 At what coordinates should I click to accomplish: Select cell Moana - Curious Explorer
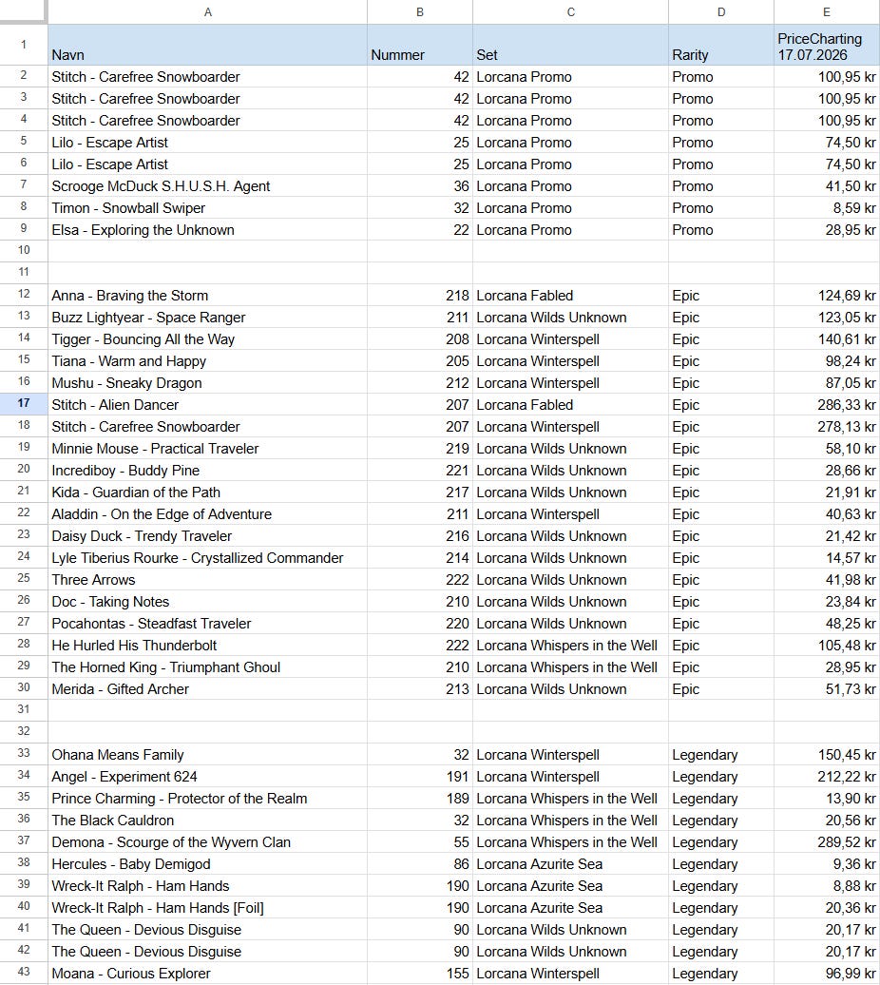click(x=208, y=973)
